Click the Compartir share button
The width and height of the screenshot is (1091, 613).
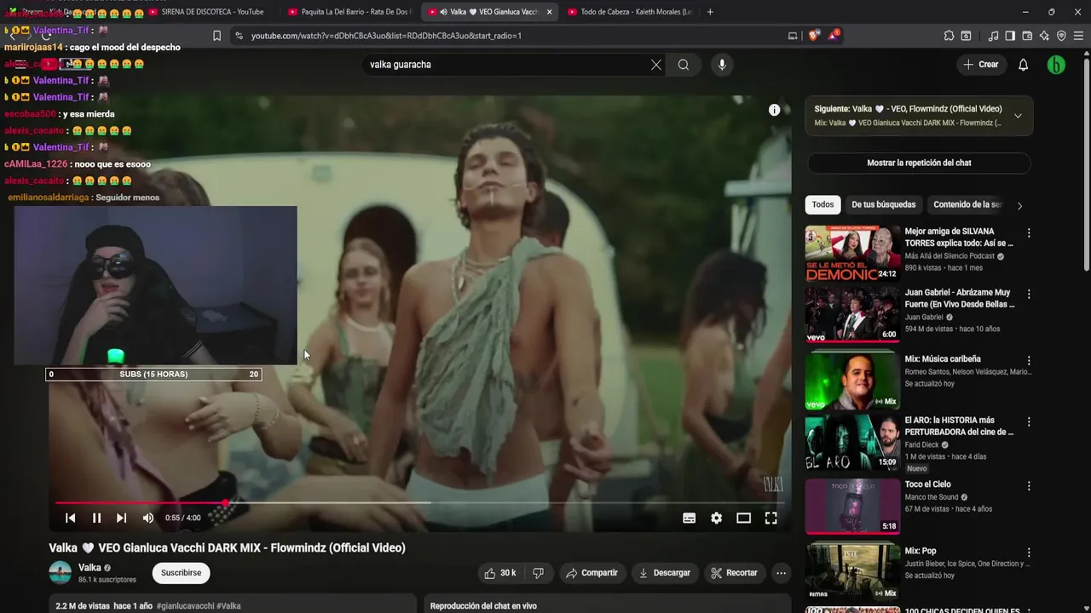click(x=592, y=573)
